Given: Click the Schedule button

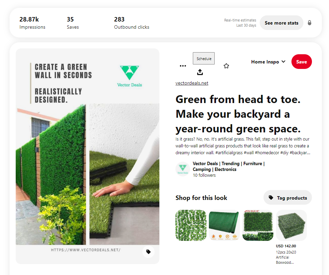Looking at the screenshot, I should (x=204, y=59).
